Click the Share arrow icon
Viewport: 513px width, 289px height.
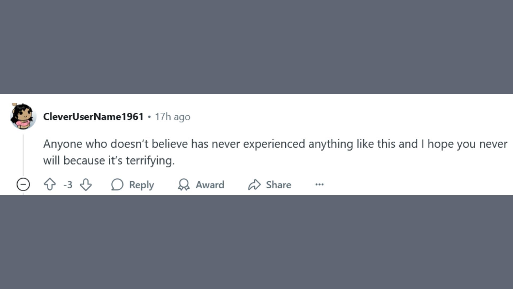[x=254, y=185]
